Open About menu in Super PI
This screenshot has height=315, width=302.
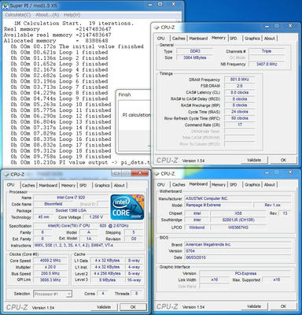click(x=47, y=15)
